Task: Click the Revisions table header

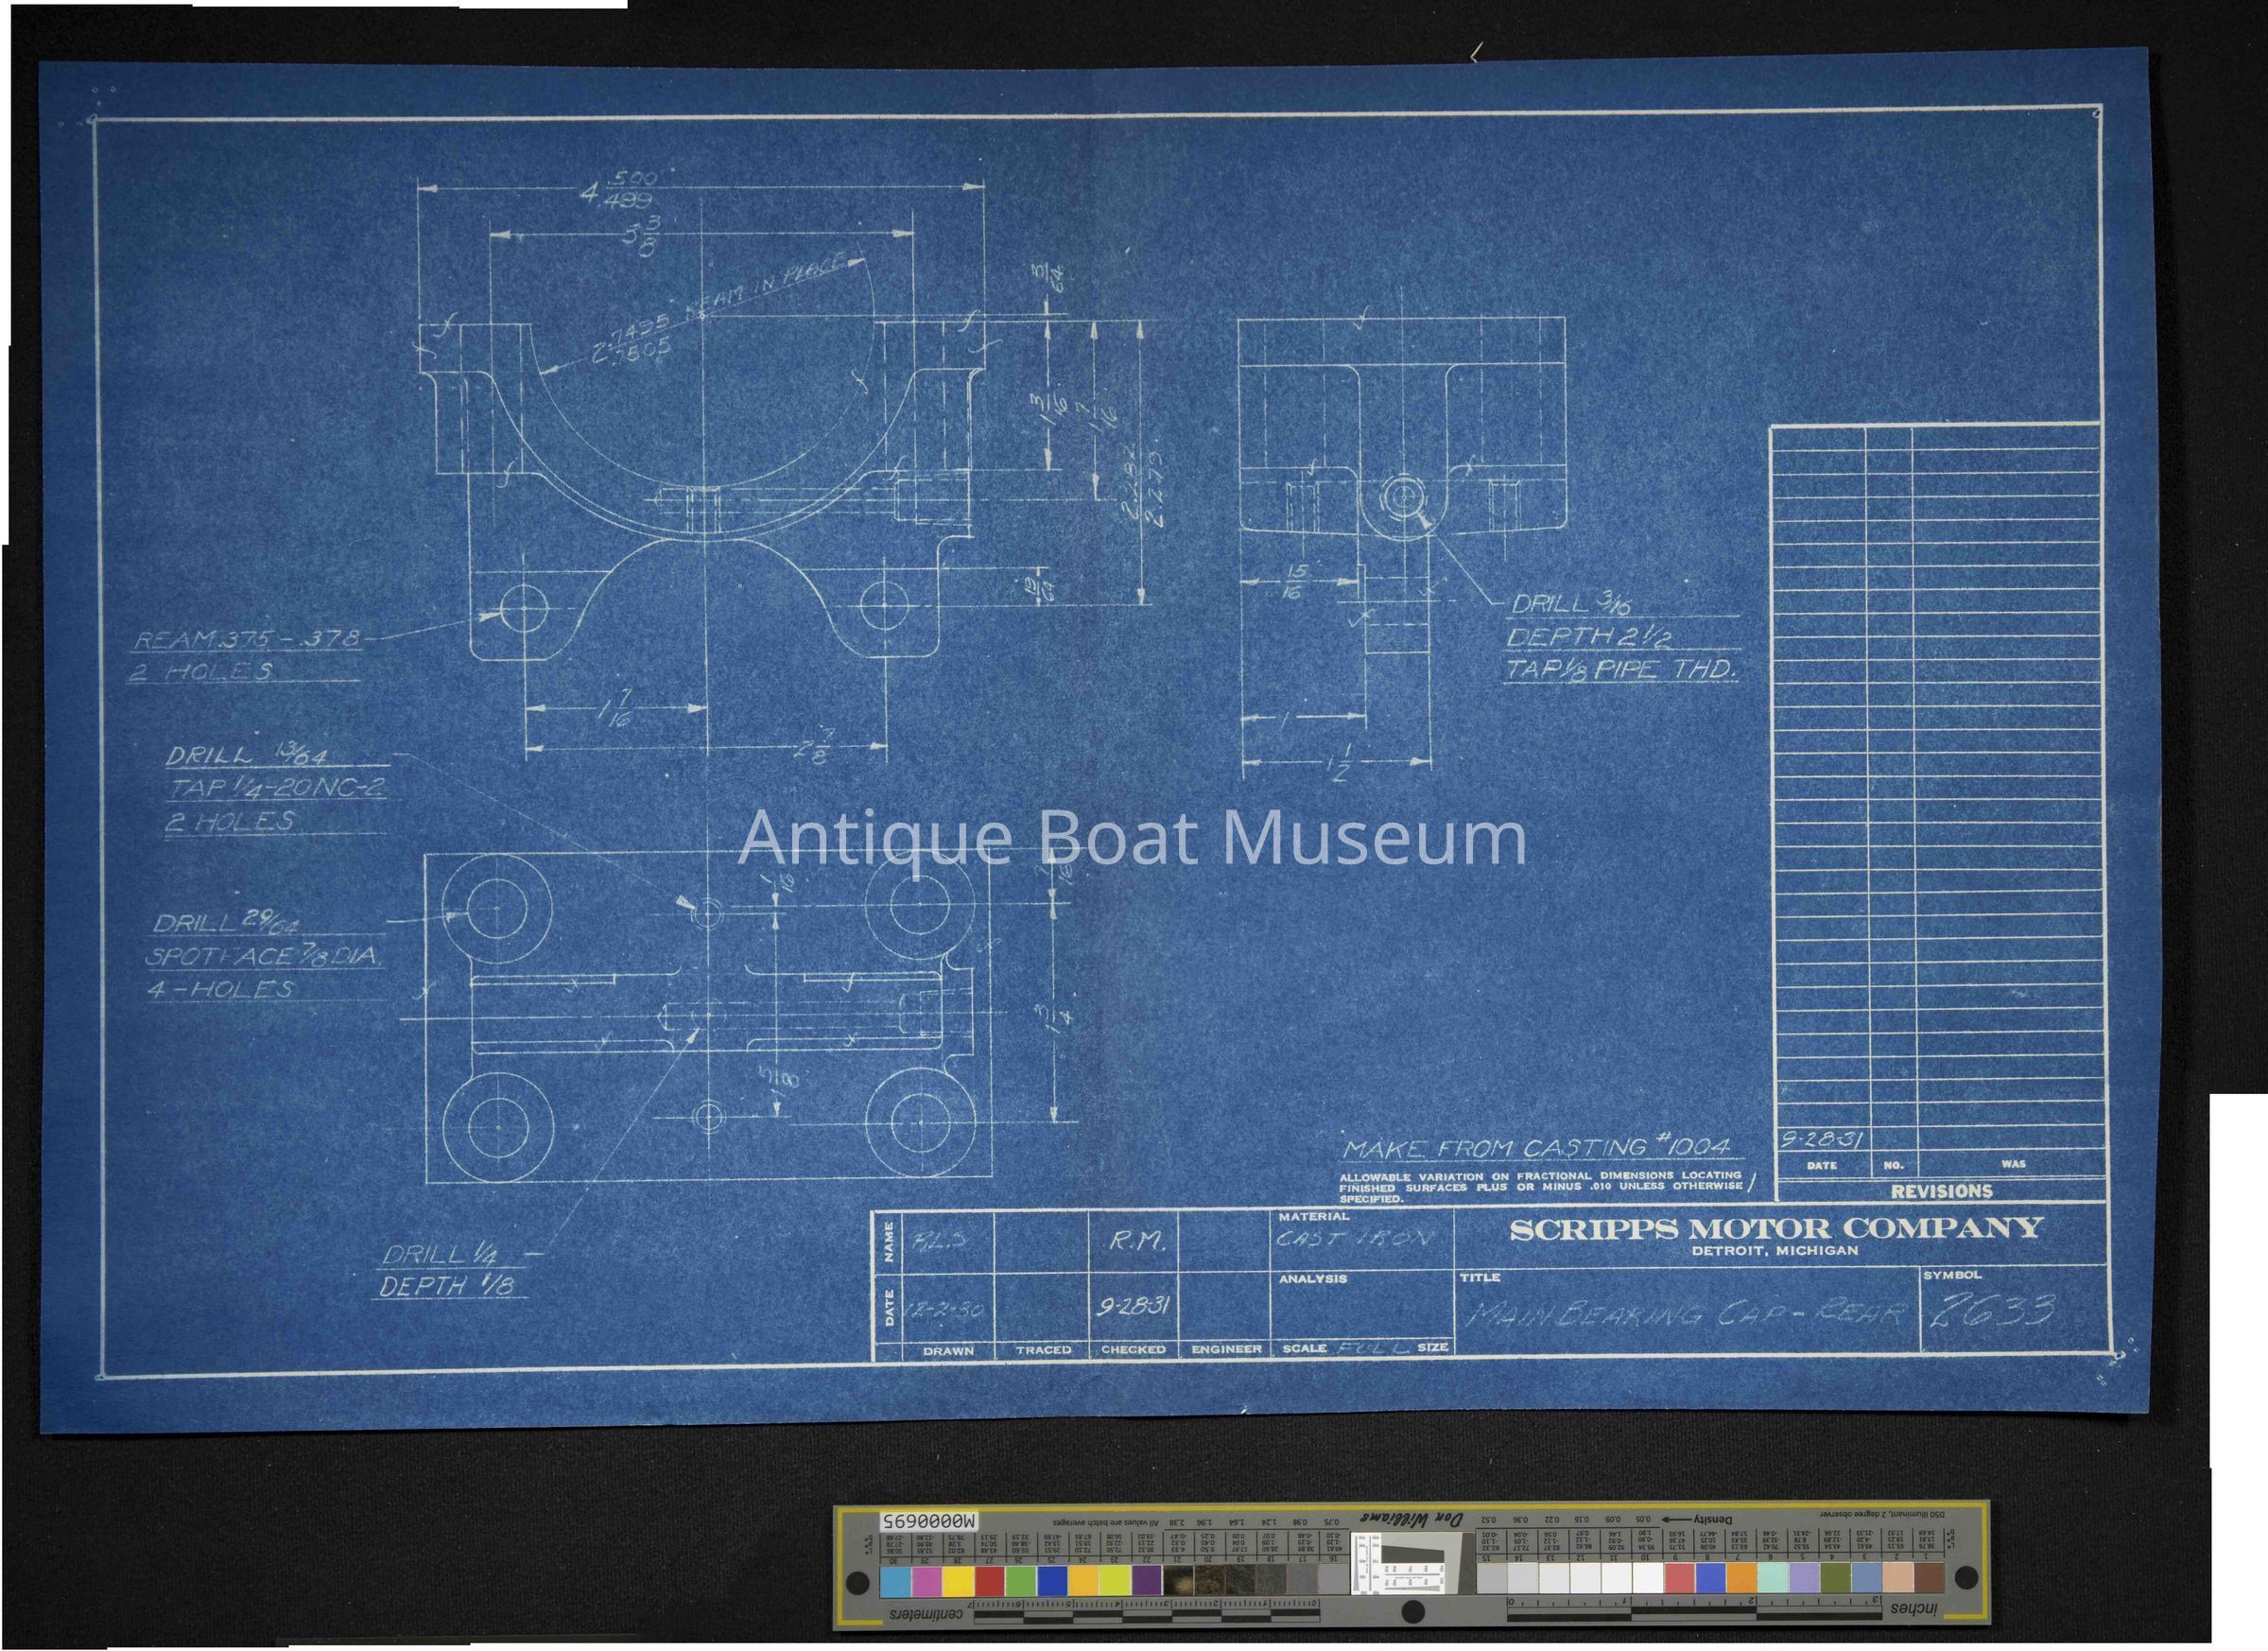Action: click(1941, 1191)
